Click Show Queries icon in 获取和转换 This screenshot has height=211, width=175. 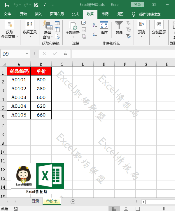(x=57, y=23)
